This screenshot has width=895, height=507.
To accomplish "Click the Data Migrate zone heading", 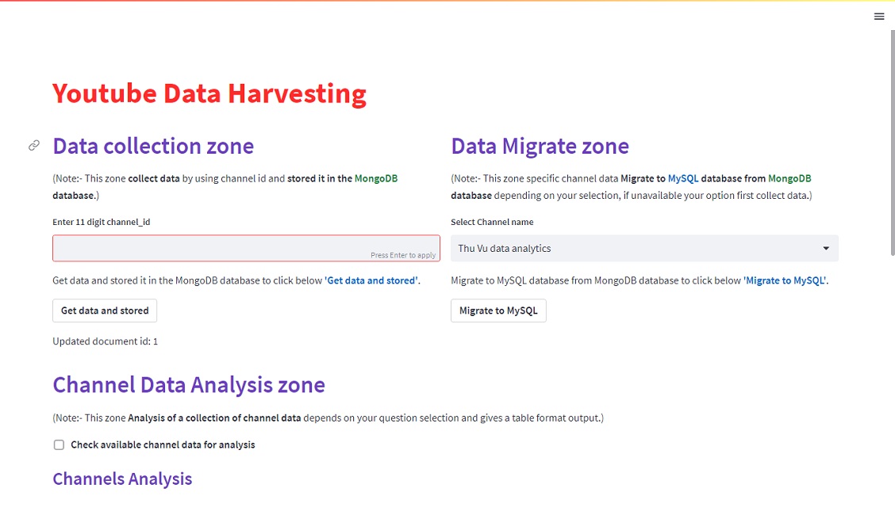I will (540, 146).
